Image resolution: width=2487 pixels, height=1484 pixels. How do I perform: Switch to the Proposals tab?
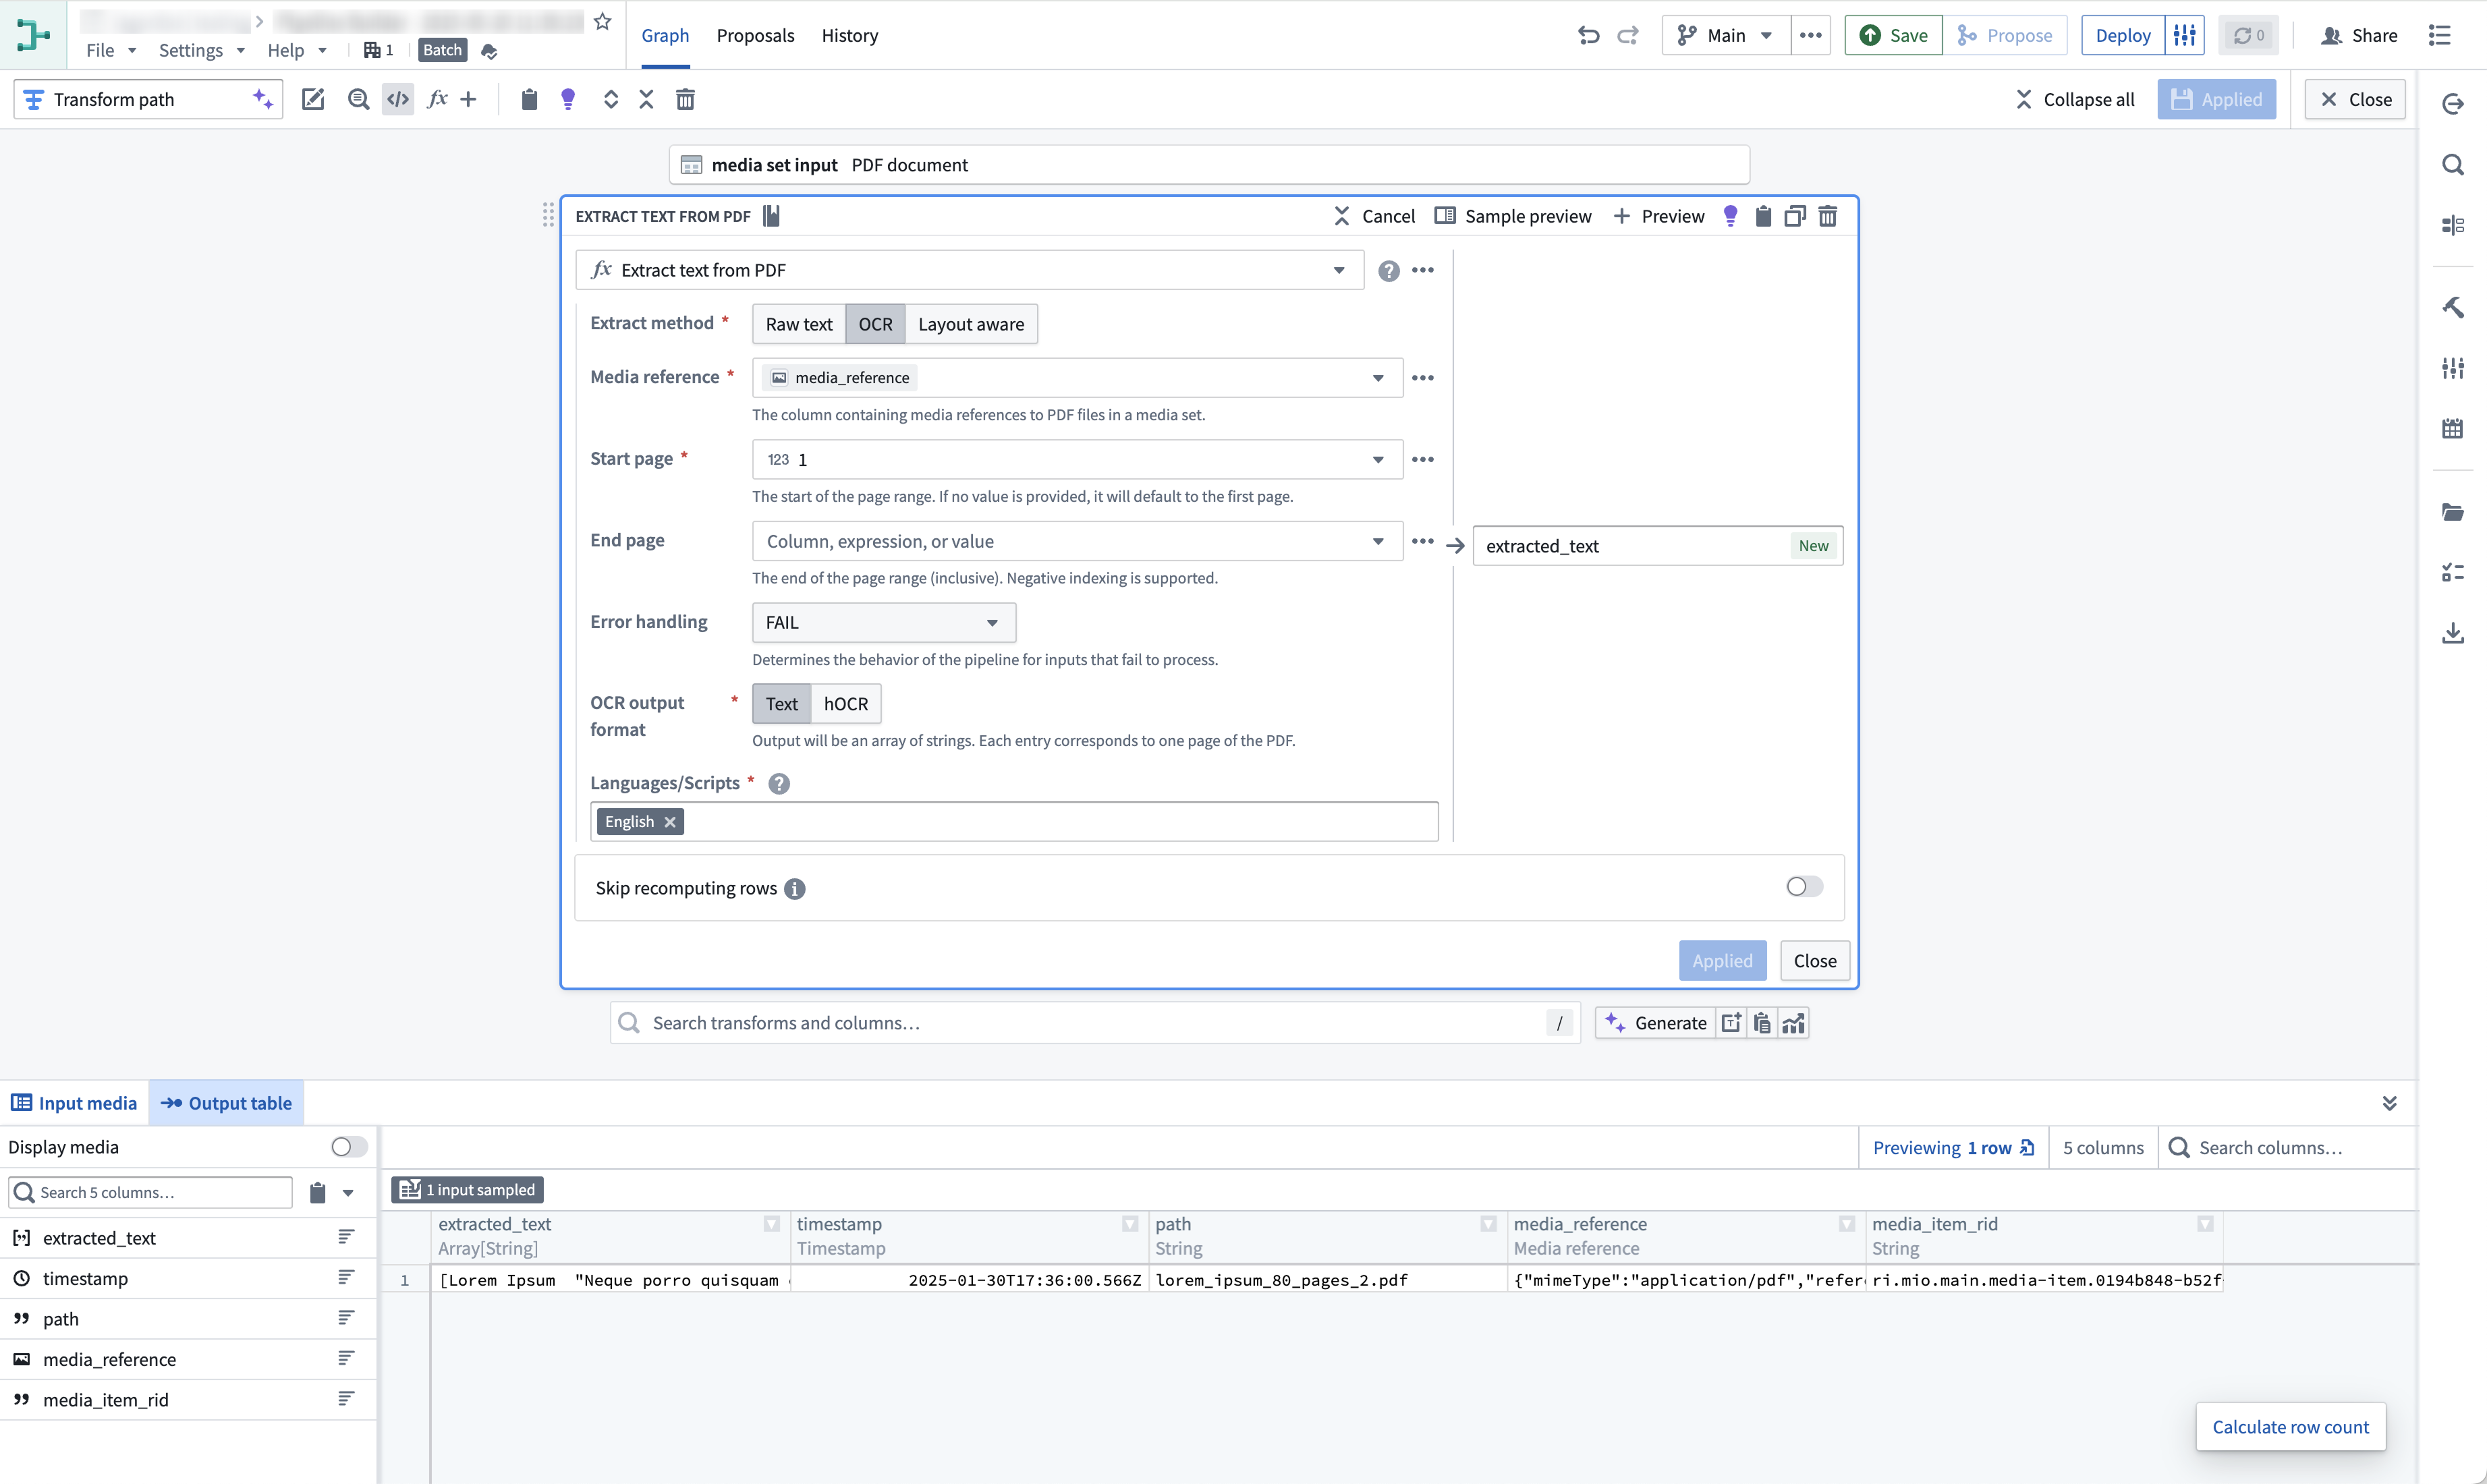click(x=755, y=35)
